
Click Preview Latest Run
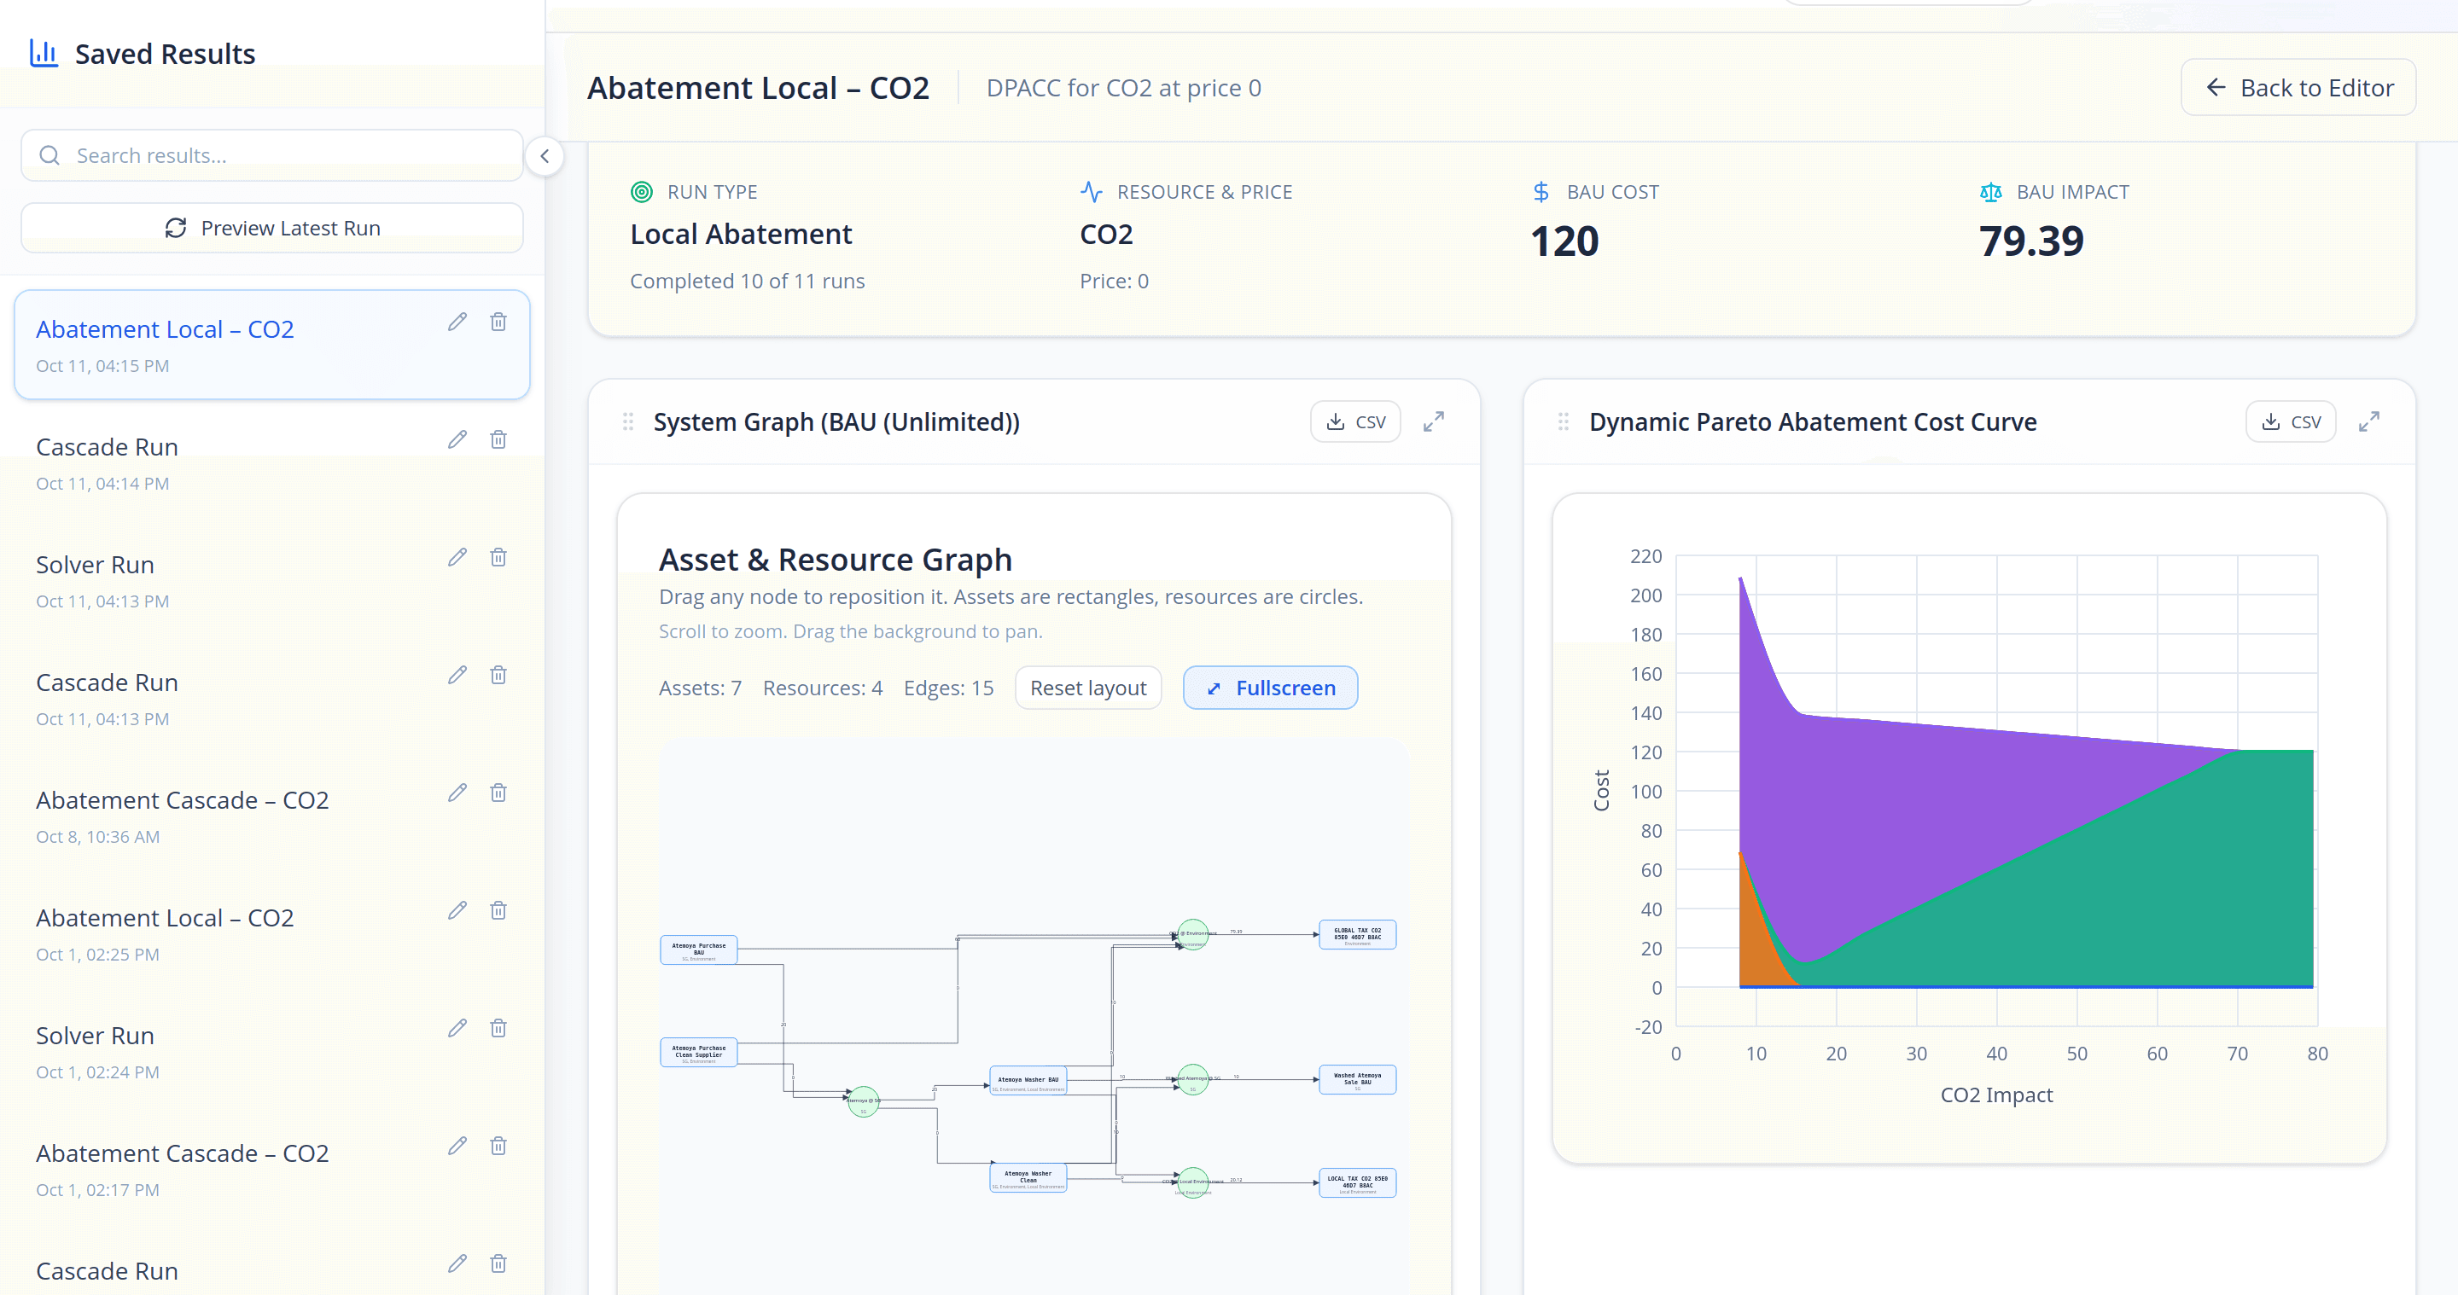[271, 227]
